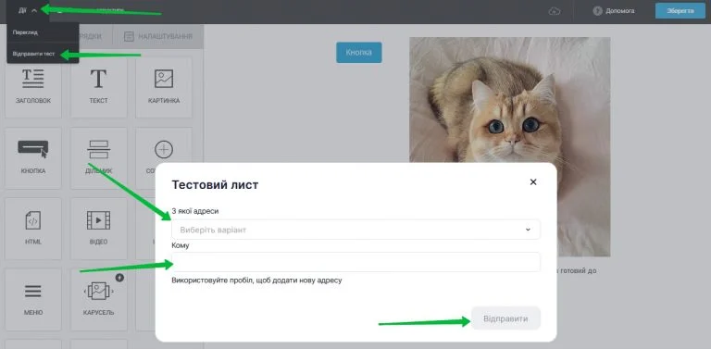The image size is (711, 349).
Task: Select the Карусель carousel block icon
Action: [x=98, y=291]
